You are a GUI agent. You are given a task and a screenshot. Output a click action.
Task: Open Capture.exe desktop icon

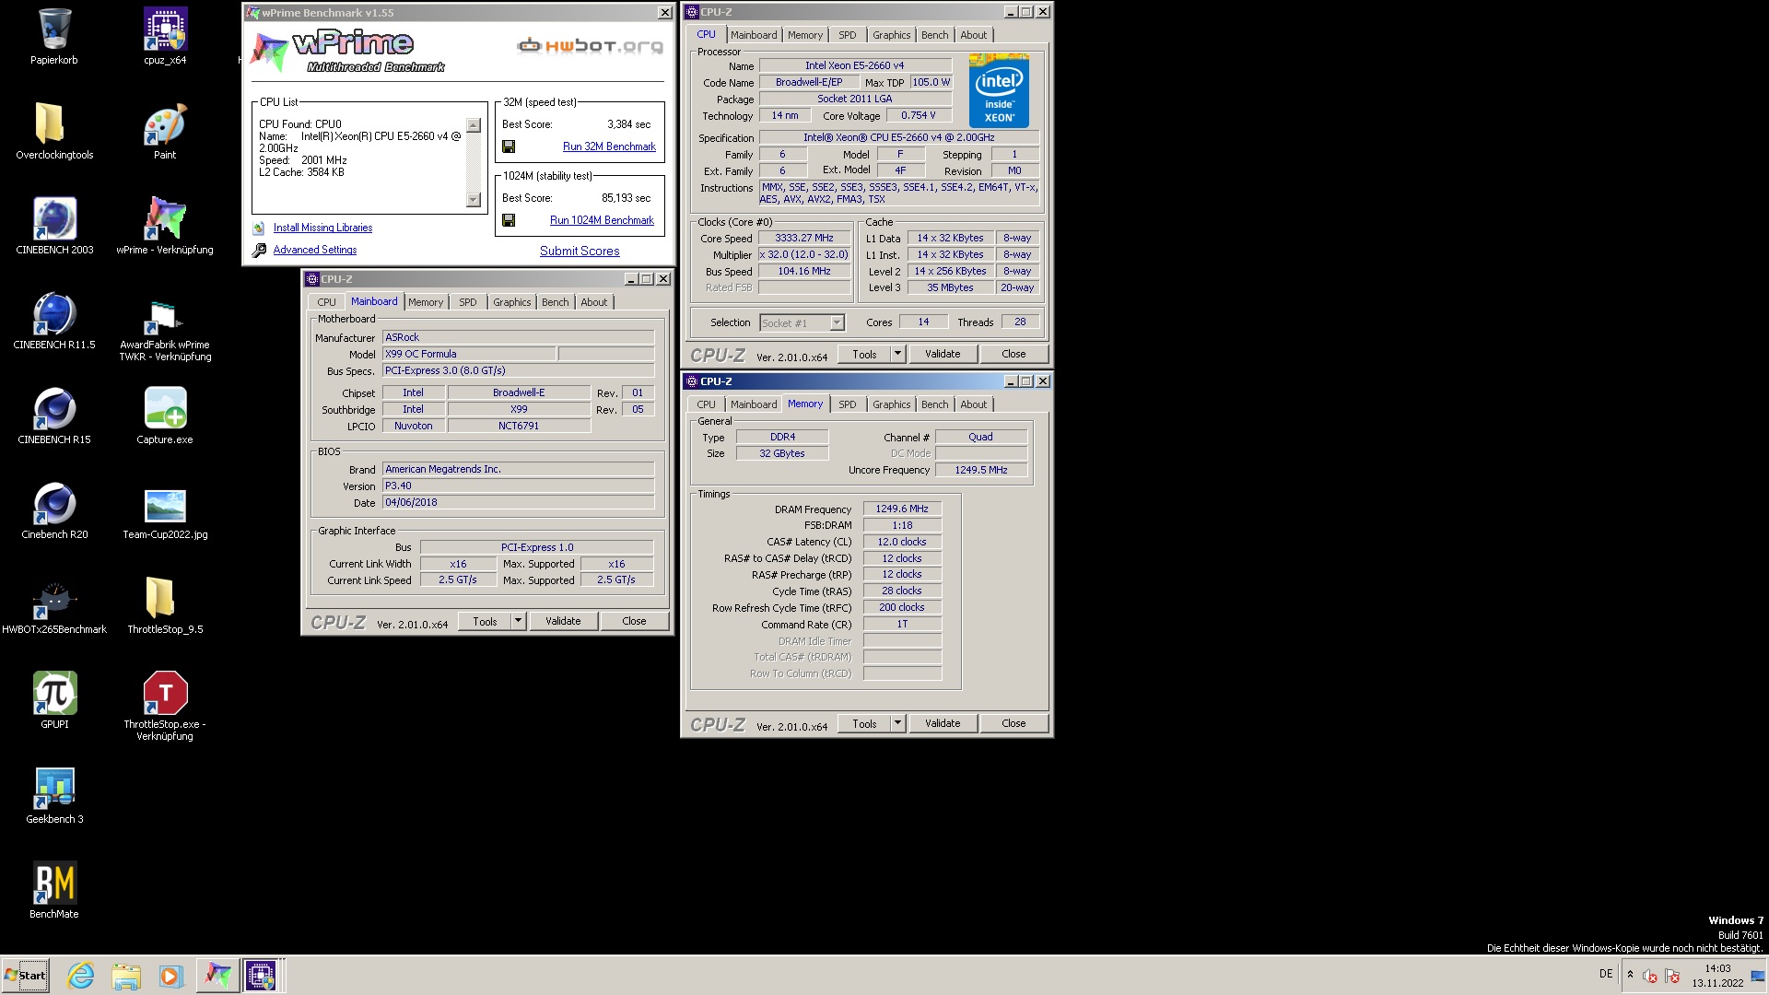click(165, 416)
